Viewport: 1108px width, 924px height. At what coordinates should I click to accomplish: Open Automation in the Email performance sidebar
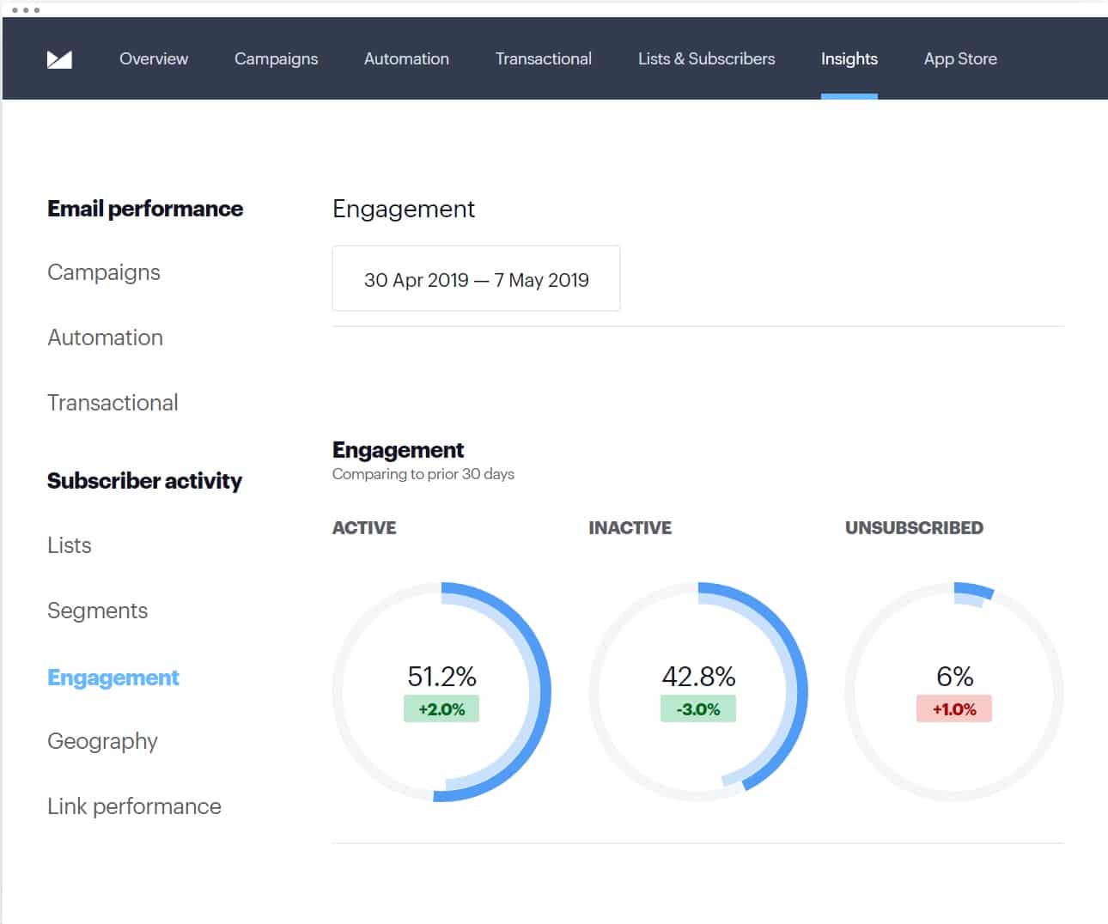click(105, 337)
